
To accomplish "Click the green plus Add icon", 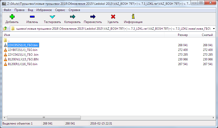I will 12,17.
